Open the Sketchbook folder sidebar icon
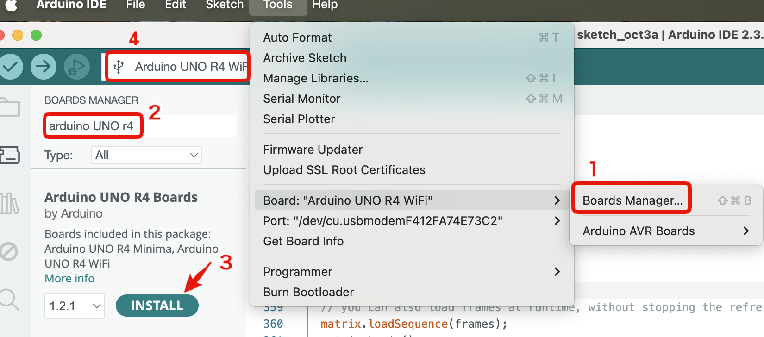764x337 pixels. (9, 106)
